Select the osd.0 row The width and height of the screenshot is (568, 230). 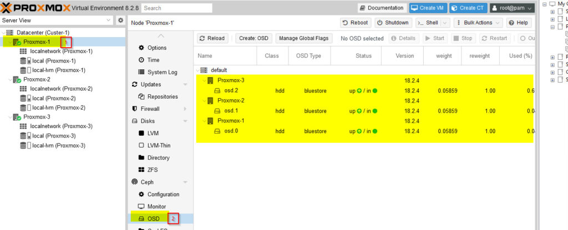click(365, 131)
